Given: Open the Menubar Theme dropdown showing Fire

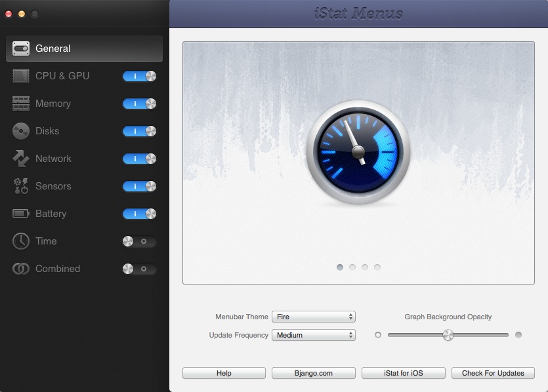Looking at the screenshot, I should pos(314,317).
